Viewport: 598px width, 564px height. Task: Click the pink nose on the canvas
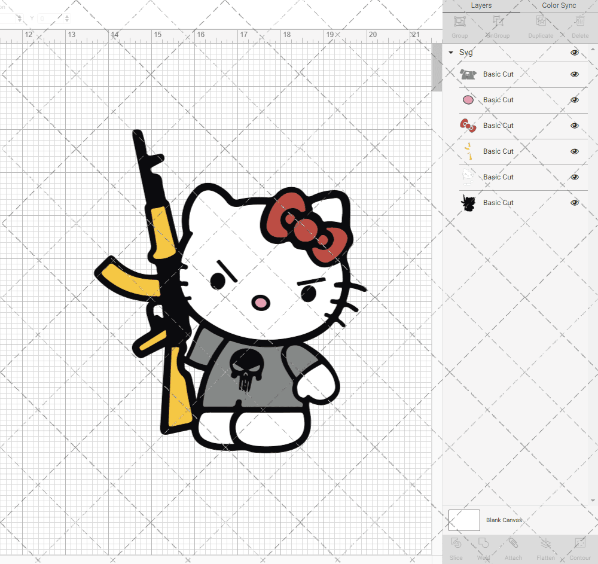click(261, 303)
